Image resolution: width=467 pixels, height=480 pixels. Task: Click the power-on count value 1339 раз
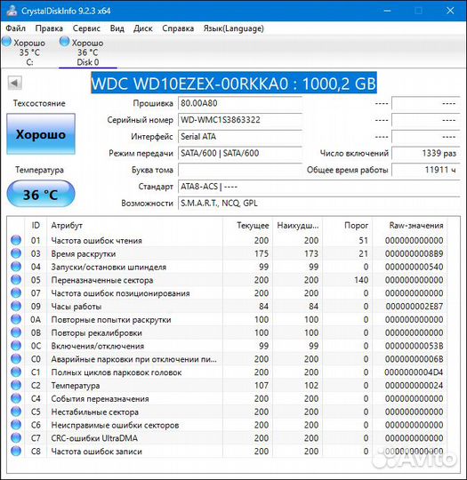click(426, 153)
